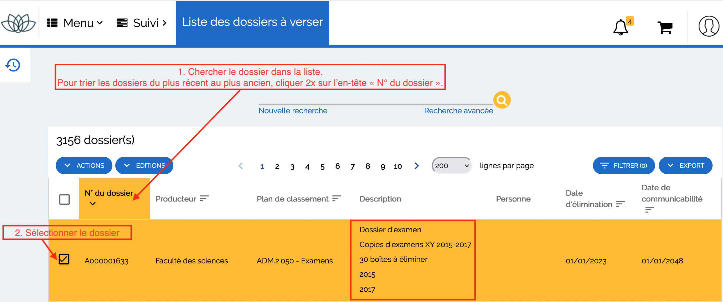Open the 200 lines per page selector
723x302 pixels.
(452, 166)
